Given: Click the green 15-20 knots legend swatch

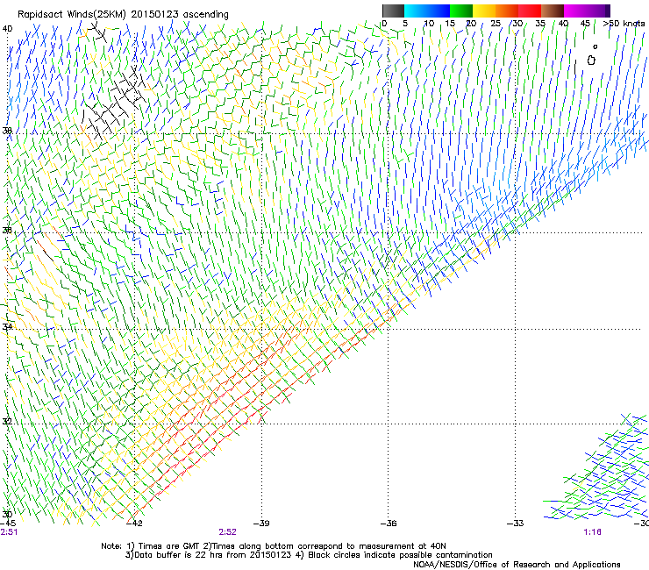Looking at the screenshot, I should [x=461, y=11].
